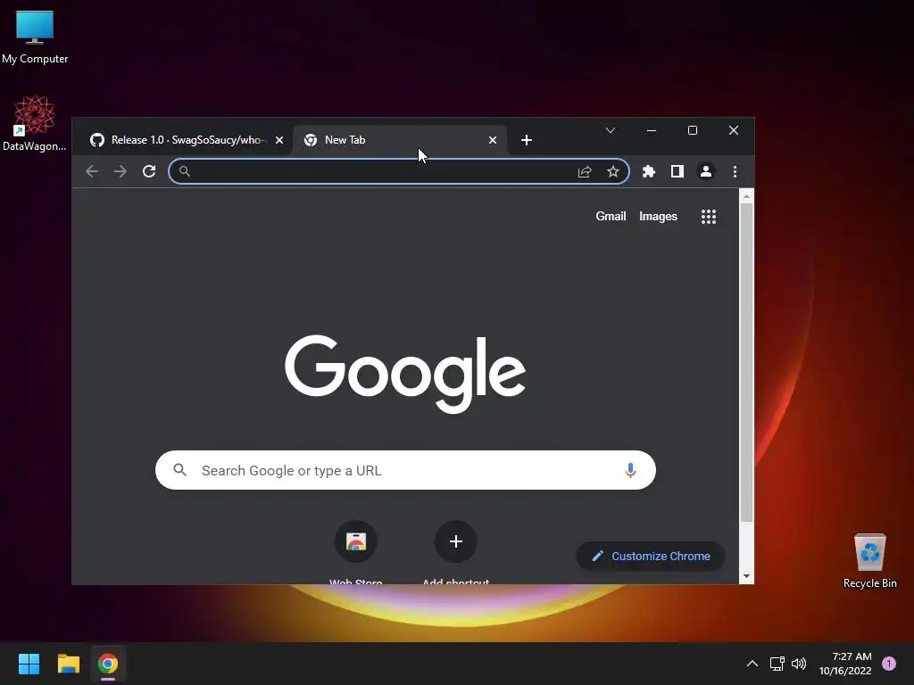Open the notification badge in the tray
Screen dimensions: 914x685
click(x=889, y=663)
